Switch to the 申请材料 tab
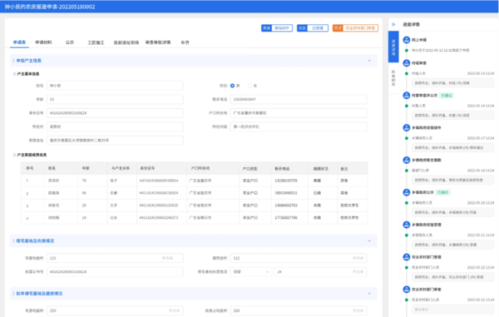The width and height of the screenshot is (499, 317). [43, 42]
